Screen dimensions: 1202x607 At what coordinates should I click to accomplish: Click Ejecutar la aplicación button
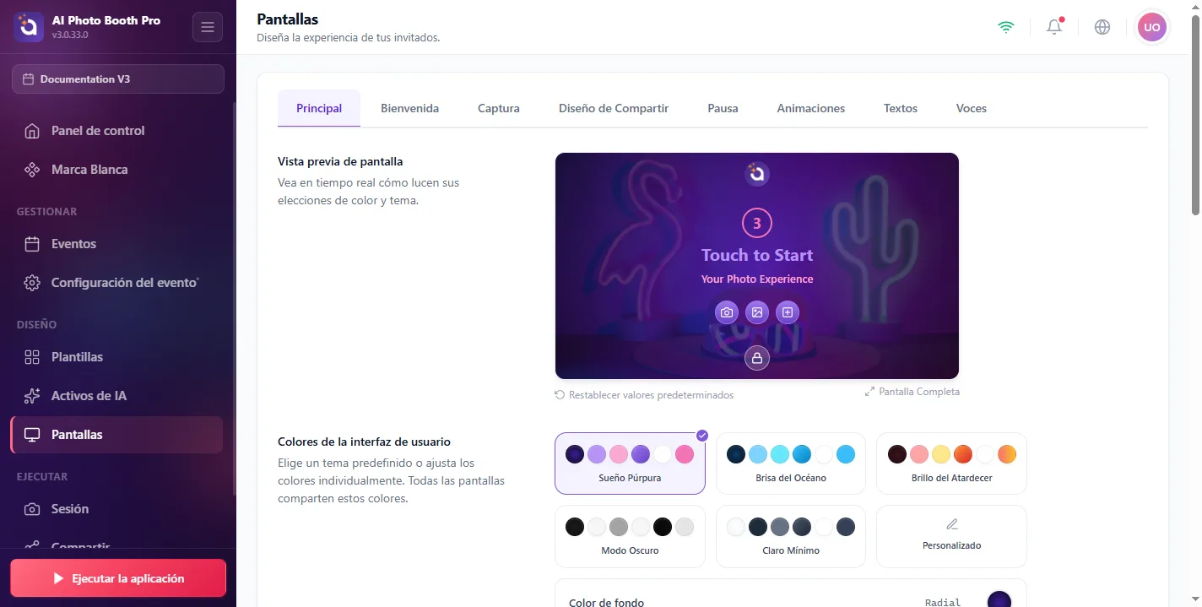[118, 578]
